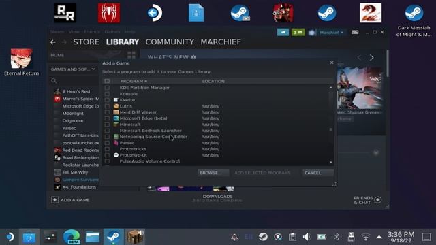
Task: Open the Bluetooth tray icon
Action: 337,237
